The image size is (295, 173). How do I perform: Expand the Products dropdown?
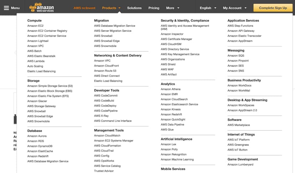click(111, 8)
